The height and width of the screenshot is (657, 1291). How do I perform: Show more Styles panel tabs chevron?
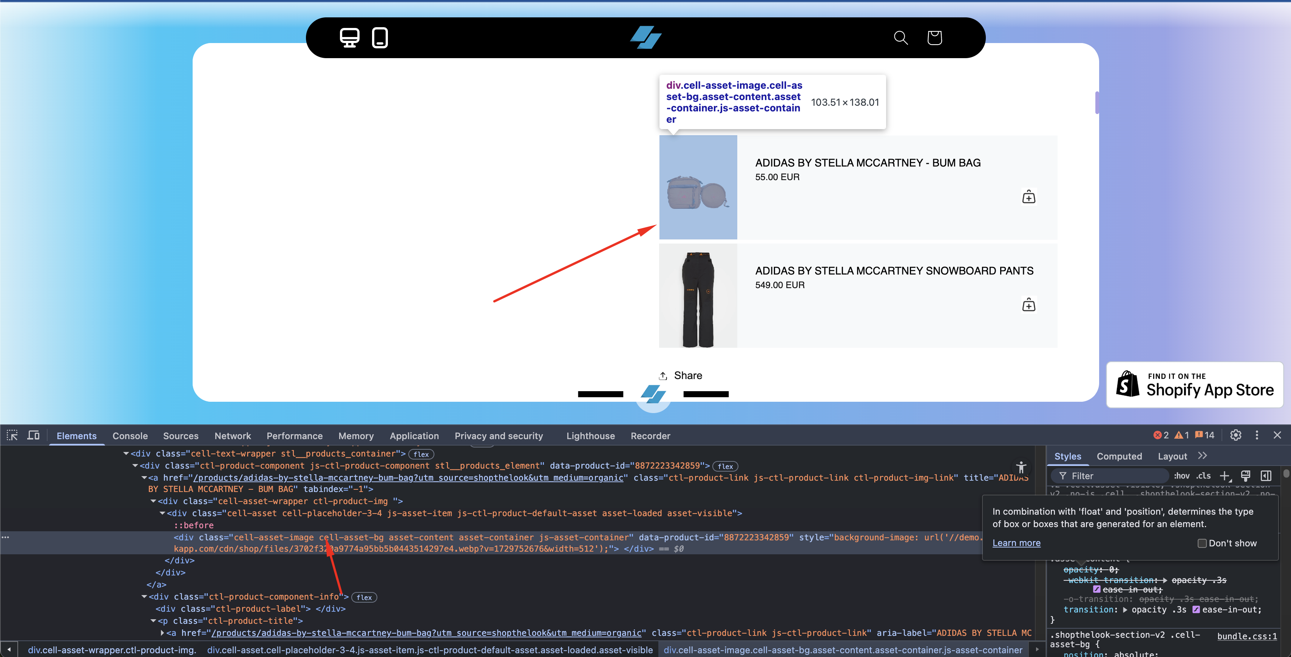click(x=1202, y=455)
